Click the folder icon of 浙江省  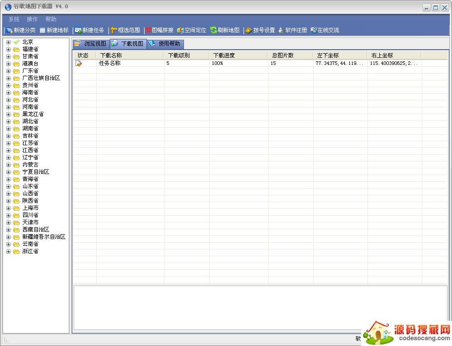[17, 251]
